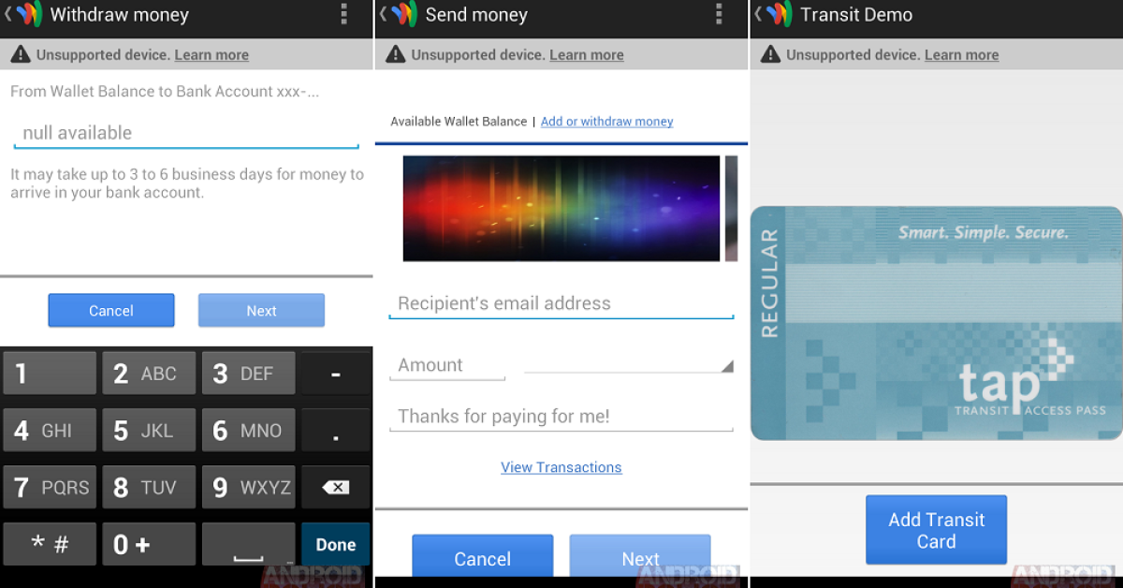Open overflow menu on Withdraw money screen
Screen dimensions: 1123x588
pos(344,14)
